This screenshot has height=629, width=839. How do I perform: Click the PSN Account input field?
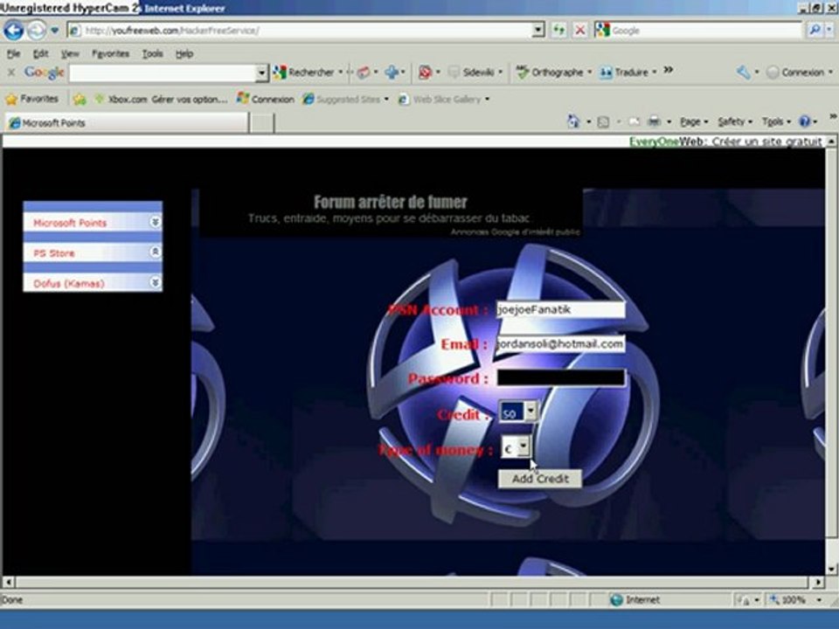[561, 309]
